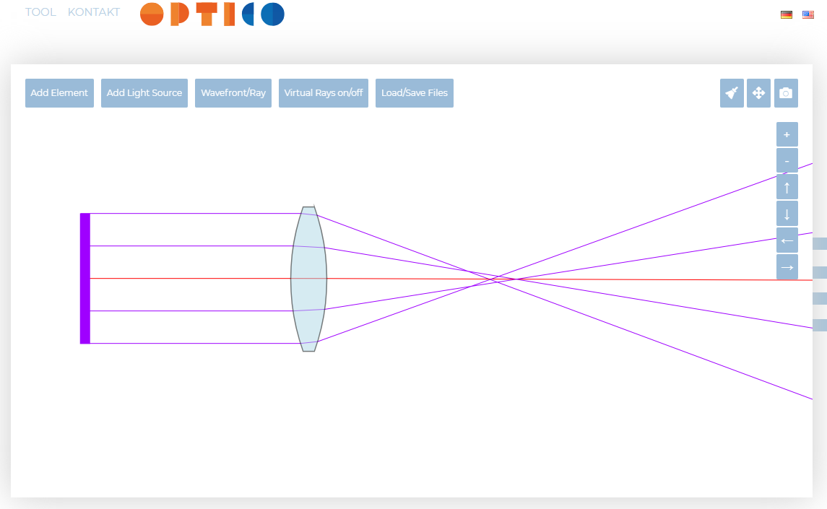
Task: Zoom out with the minus button
Action: 787,161
